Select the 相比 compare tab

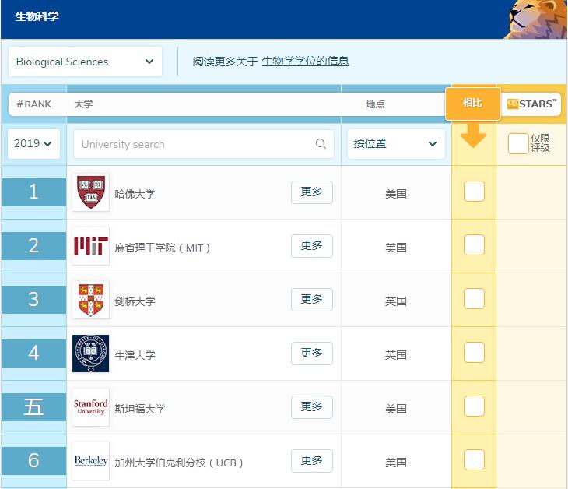(x=473, y=104)
